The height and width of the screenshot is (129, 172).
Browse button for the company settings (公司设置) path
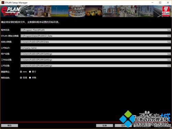tap(169, 66)
